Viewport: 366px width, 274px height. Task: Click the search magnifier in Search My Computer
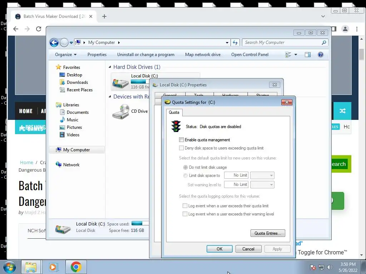[324, 42]
